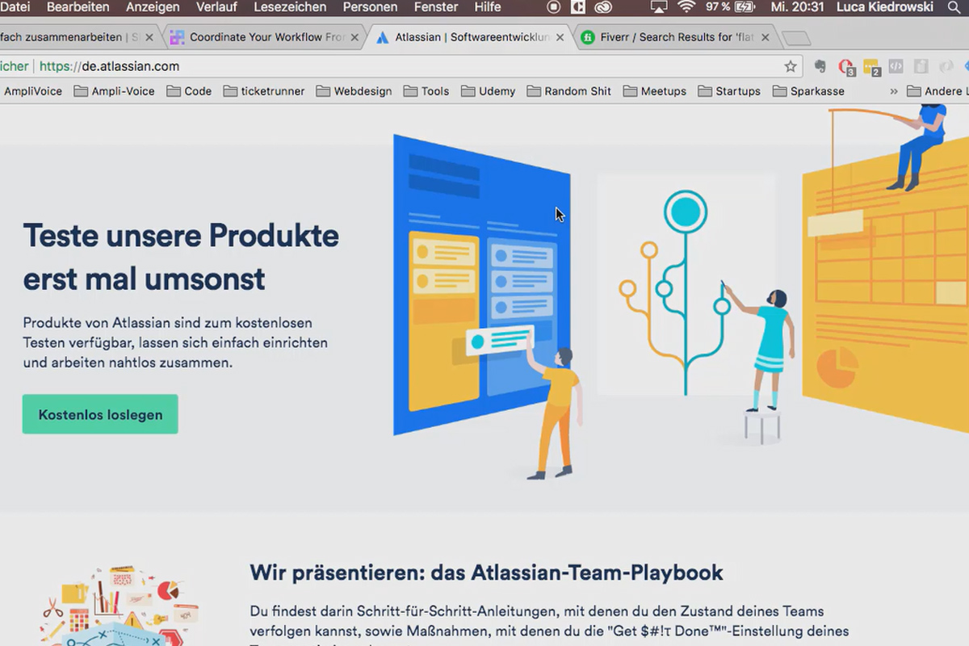This screenshot has width=969, height=646.
Task: Open the red extension showing badge 3
Action: coord(845,66)
